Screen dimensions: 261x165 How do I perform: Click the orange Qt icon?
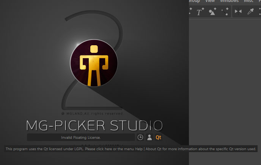[x=159, y=137]
